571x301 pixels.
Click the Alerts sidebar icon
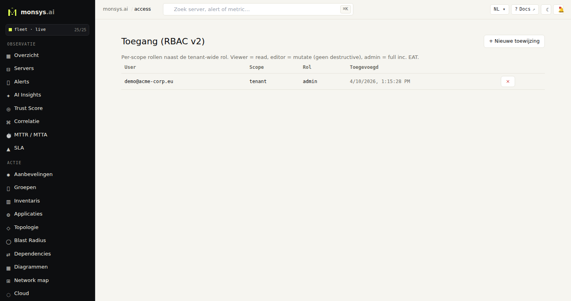pyautogui.click(x=8, y=82)
